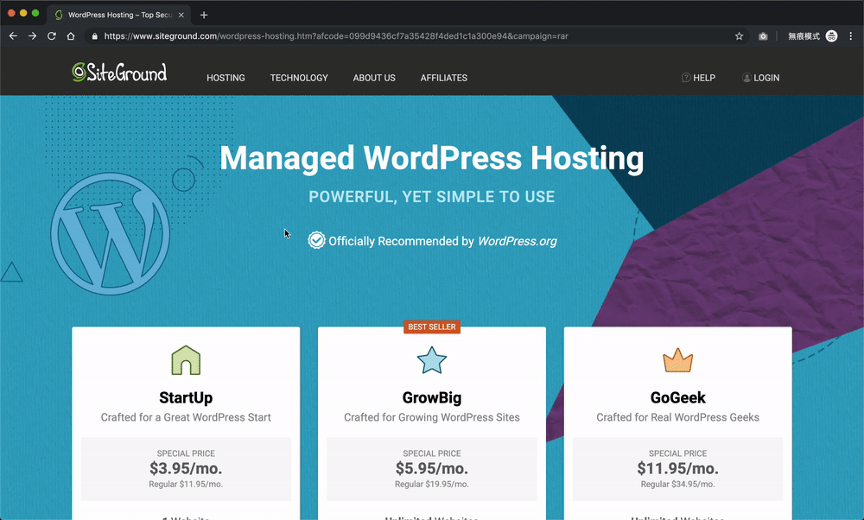Click the GrowBig star icon
This screenshot has height=520, width=864.
coord(432,360)
